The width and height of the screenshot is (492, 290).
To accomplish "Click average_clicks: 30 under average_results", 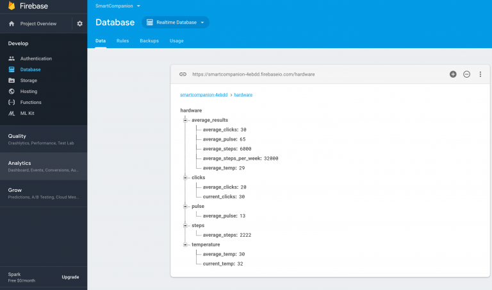I will 224,130.
